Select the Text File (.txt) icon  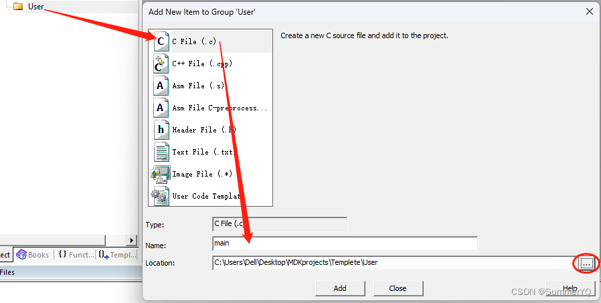tap(161, 152)
